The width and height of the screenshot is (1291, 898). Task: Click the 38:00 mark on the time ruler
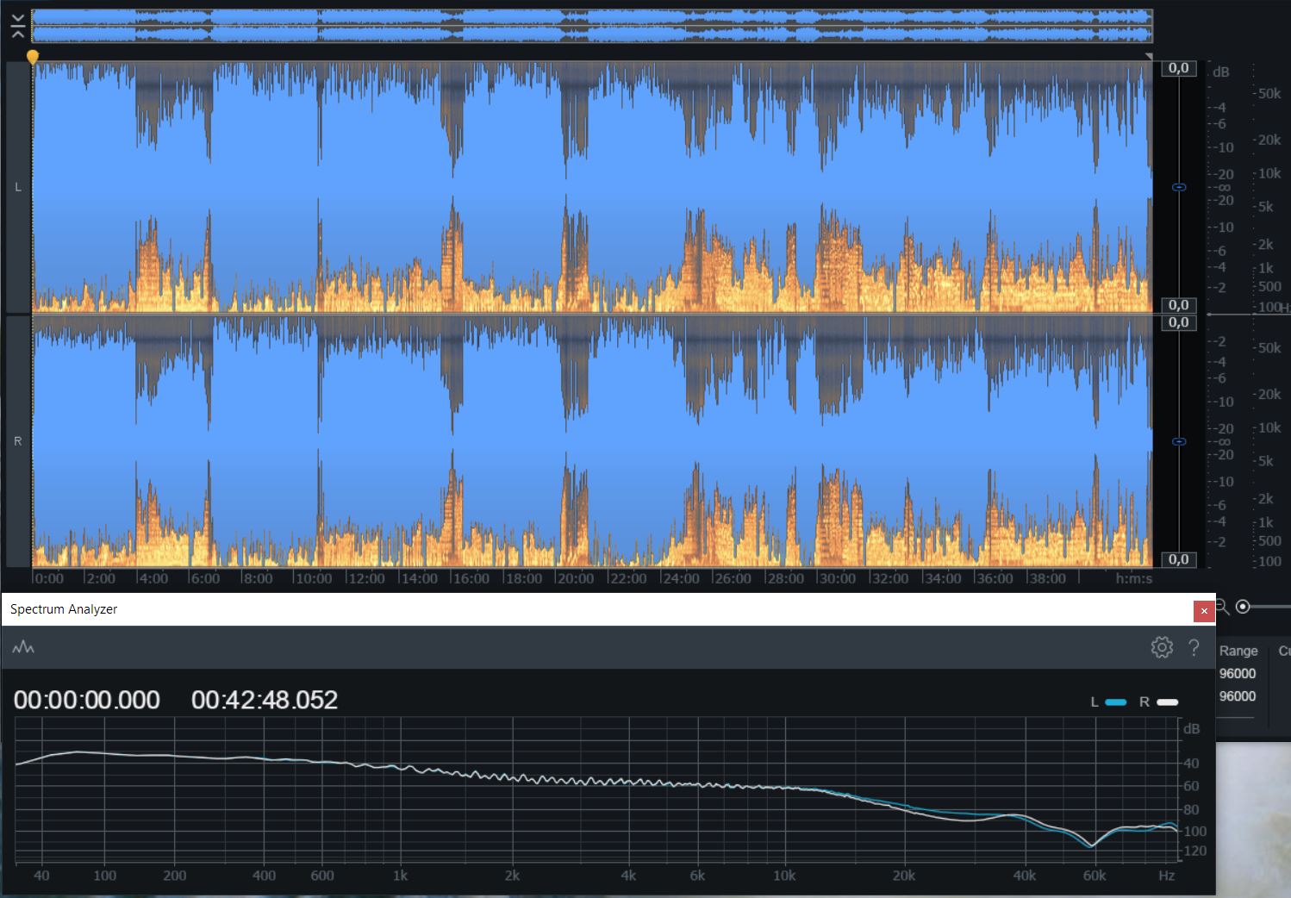[1047, 578]
